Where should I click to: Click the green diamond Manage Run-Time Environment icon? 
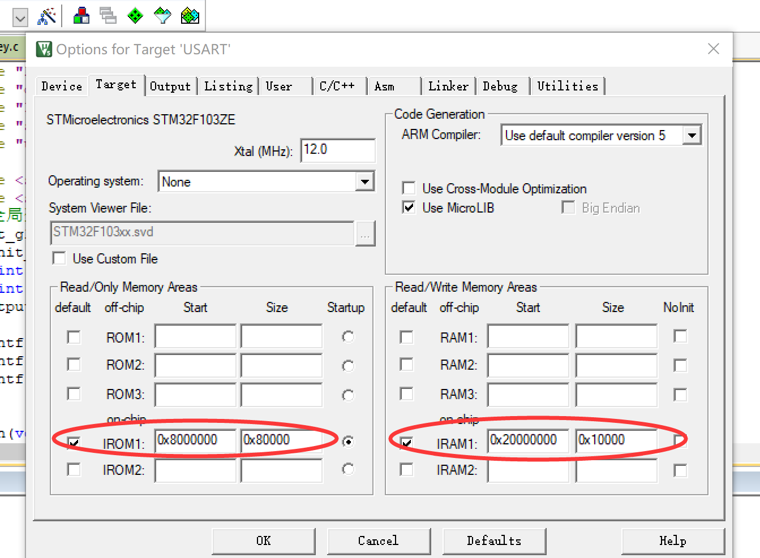pyautogui.click(x=135, y=16)
